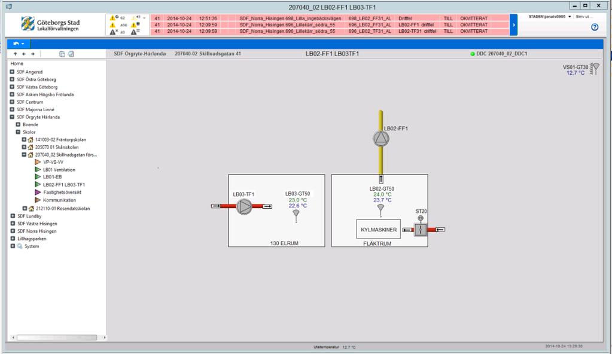Screen dimensions: 612x354
Task: Click the LB02-GT50 temperature sensor symbol
Action: point(380,210)
